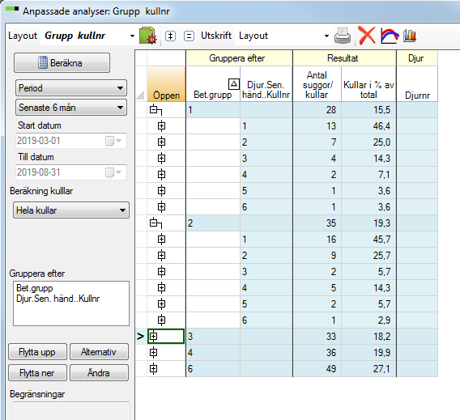The height and width of the screenshot is (420, 460).
Task: Expand the Bet.grupp 4 group row
Action: click(153, 352)
